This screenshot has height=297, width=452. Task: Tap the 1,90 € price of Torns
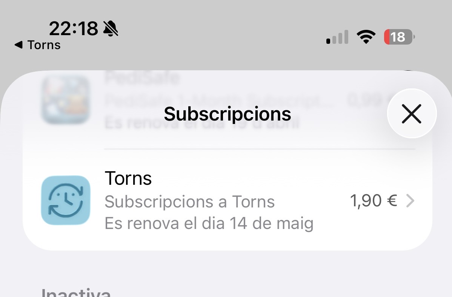[x=374, y=201]
